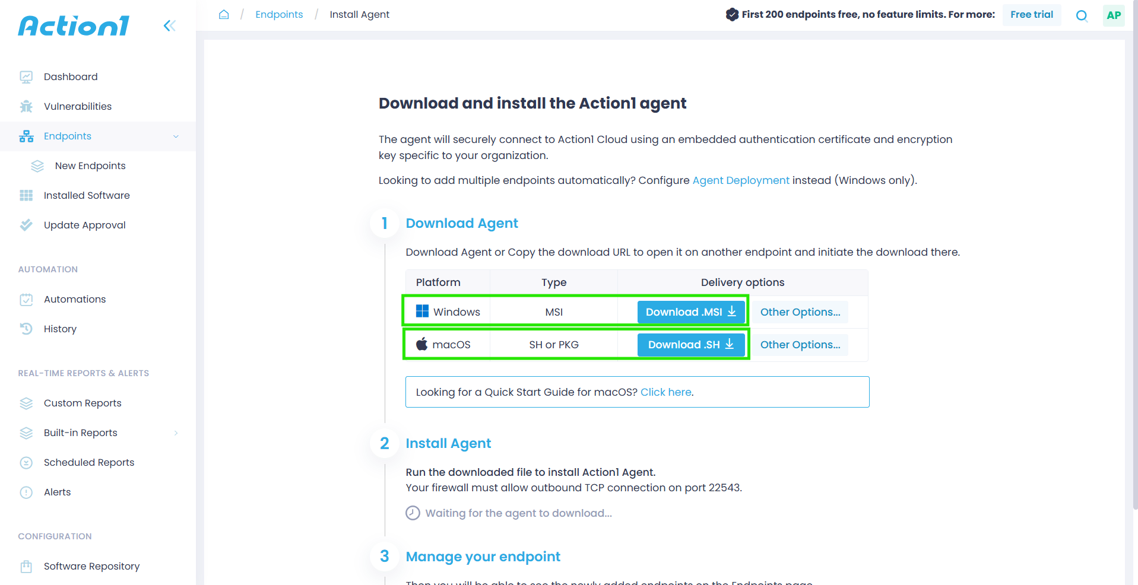Open search via magnifier icon
The image size is (1138, 585).
click(x=1082, y=15)
